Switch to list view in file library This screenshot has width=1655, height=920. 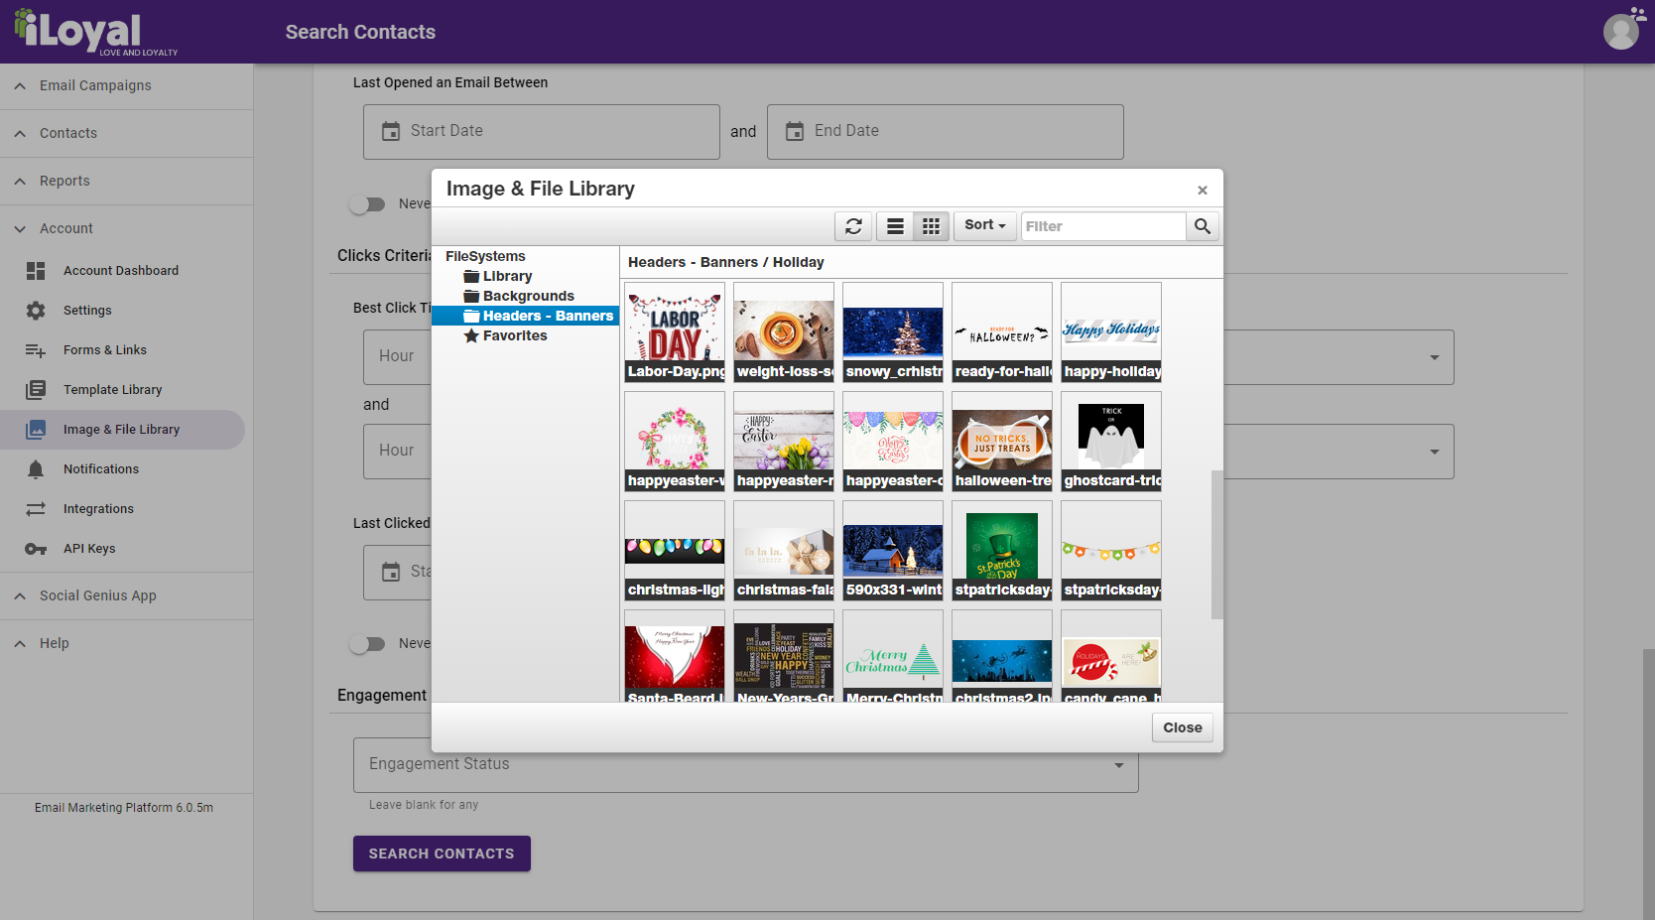pyautogui.click(x=895, y=226)
